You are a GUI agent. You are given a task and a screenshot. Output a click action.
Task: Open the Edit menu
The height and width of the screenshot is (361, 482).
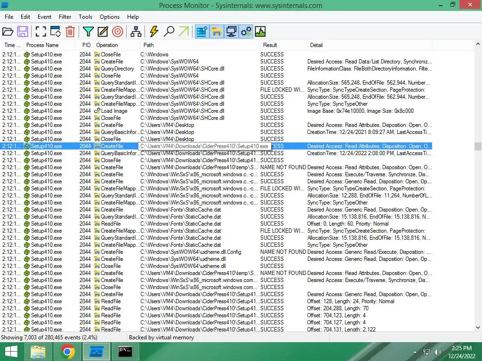25,17
